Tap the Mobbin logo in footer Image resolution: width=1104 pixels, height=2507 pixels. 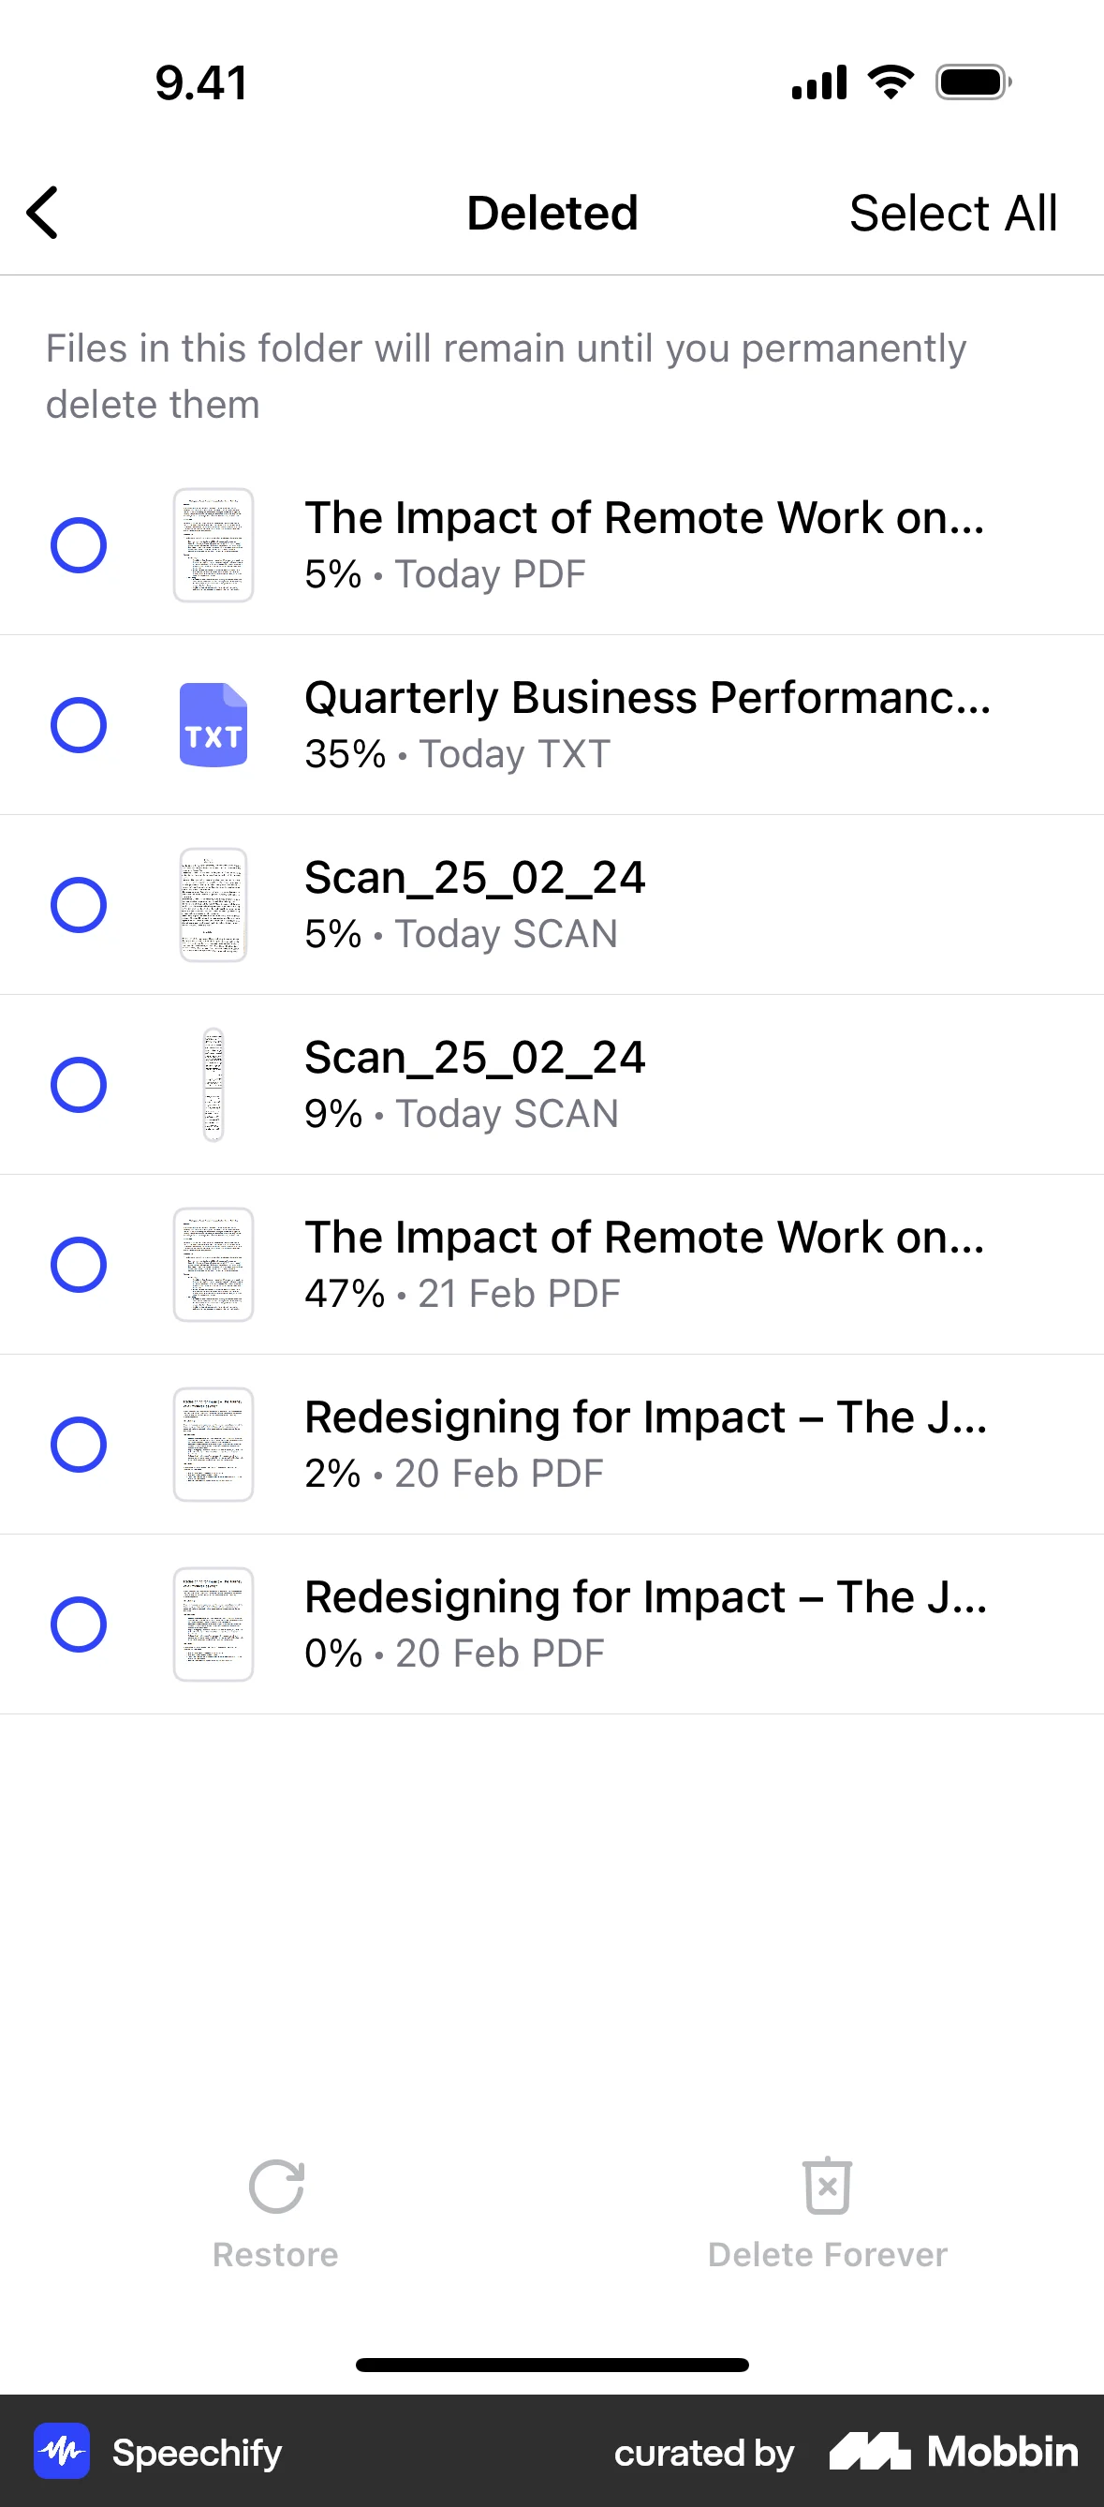click(x=953, y=2451)
